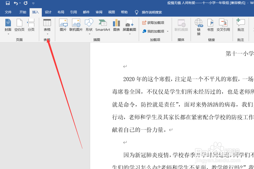Insert a blank page with 空白页

[19, 25]
